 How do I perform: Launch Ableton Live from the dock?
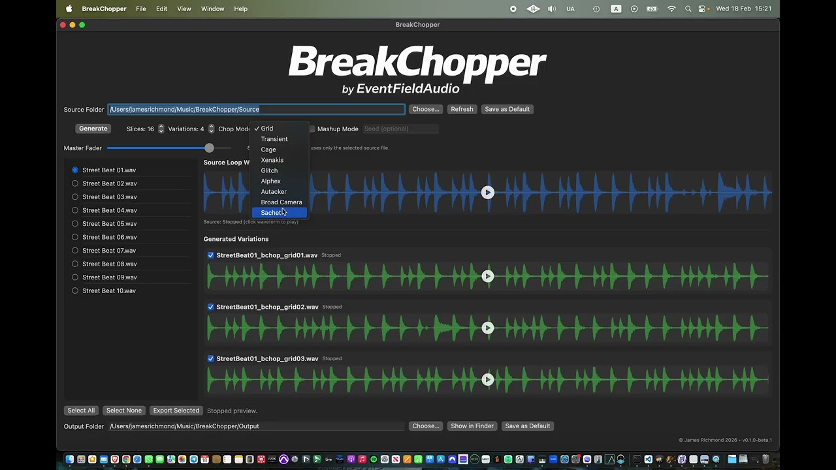(x=328, y=460)
